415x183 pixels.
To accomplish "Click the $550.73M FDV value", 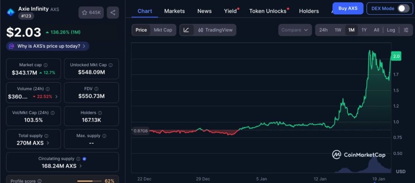I will click(x=91, y=96).
